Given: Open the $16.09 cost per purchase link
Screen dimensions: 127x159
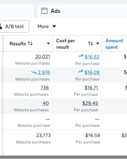Looking at the screenshot, I should [92, 72].
